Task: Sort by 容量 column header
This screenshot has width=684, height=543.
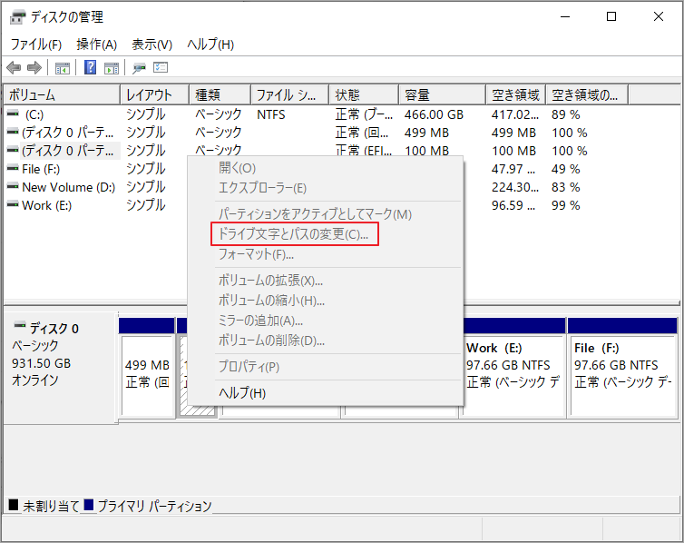Action: click(442, 94)
